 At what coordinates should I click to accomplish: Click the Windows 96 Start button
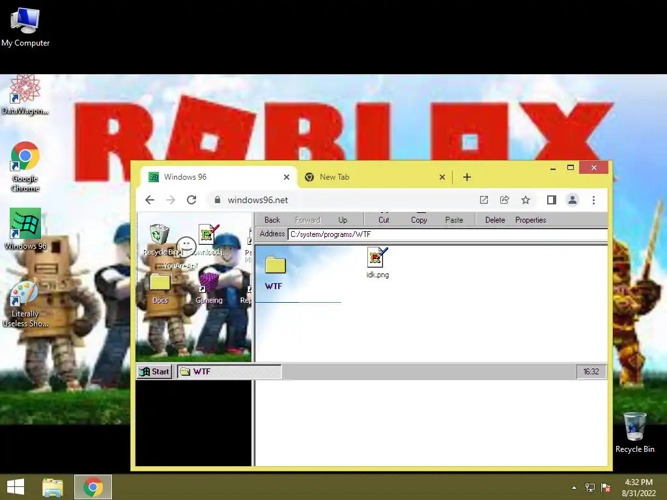(x=154, y=372)
